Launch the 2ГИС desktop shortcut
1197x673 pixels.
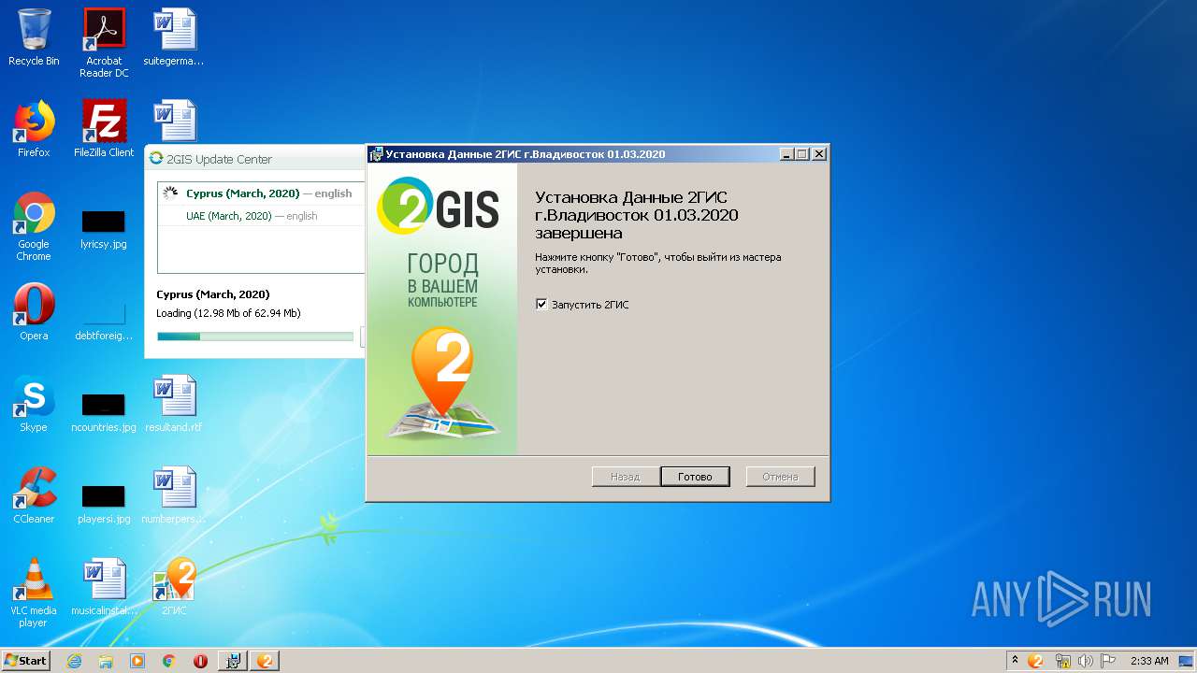[x=174, y=586]
